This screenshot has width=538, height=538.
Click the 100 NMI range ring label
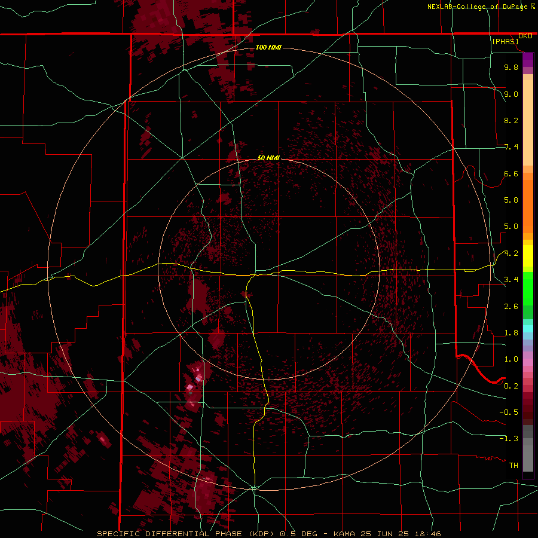tap(268, 47)
